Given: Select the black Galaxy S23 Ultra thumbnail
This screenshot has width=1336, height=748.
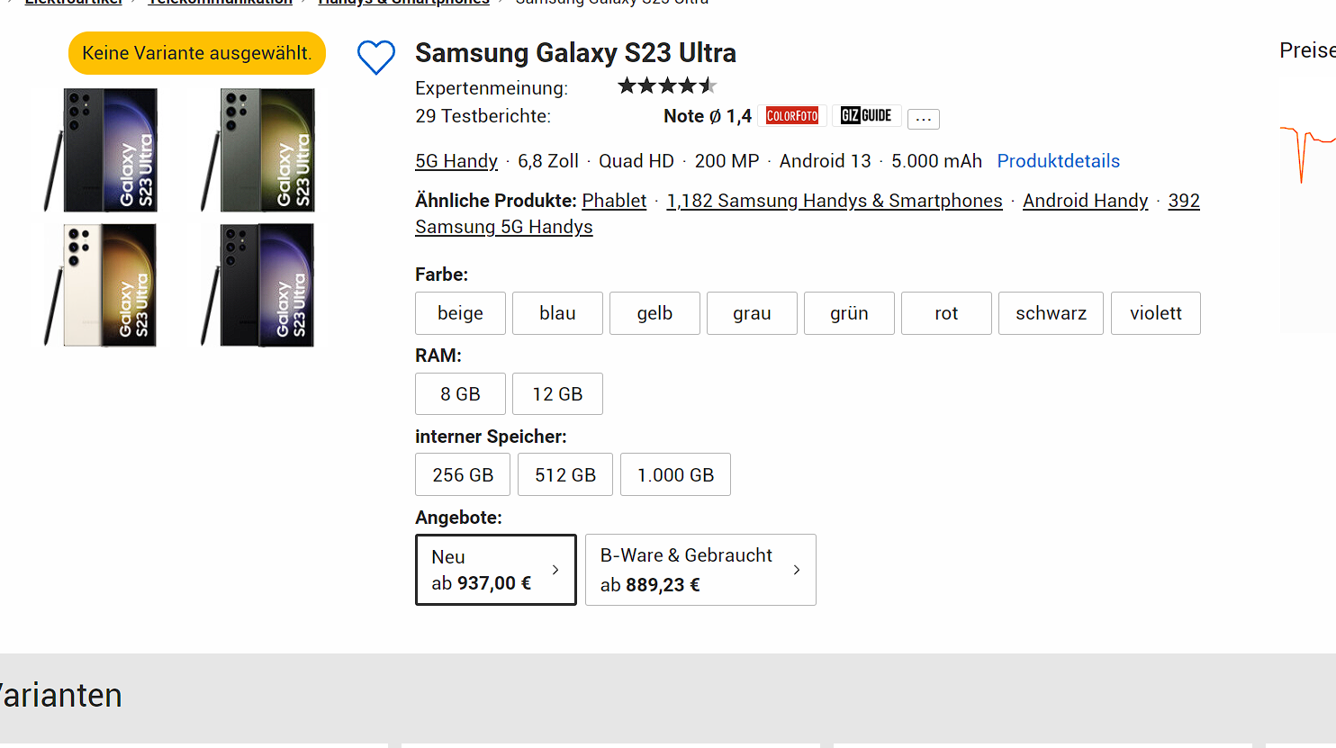Looking at the screenshot, I should [x=101, y=150].
